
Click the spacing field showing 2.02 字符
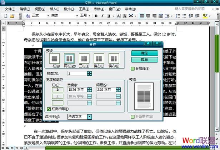click(x=106, y=90)
